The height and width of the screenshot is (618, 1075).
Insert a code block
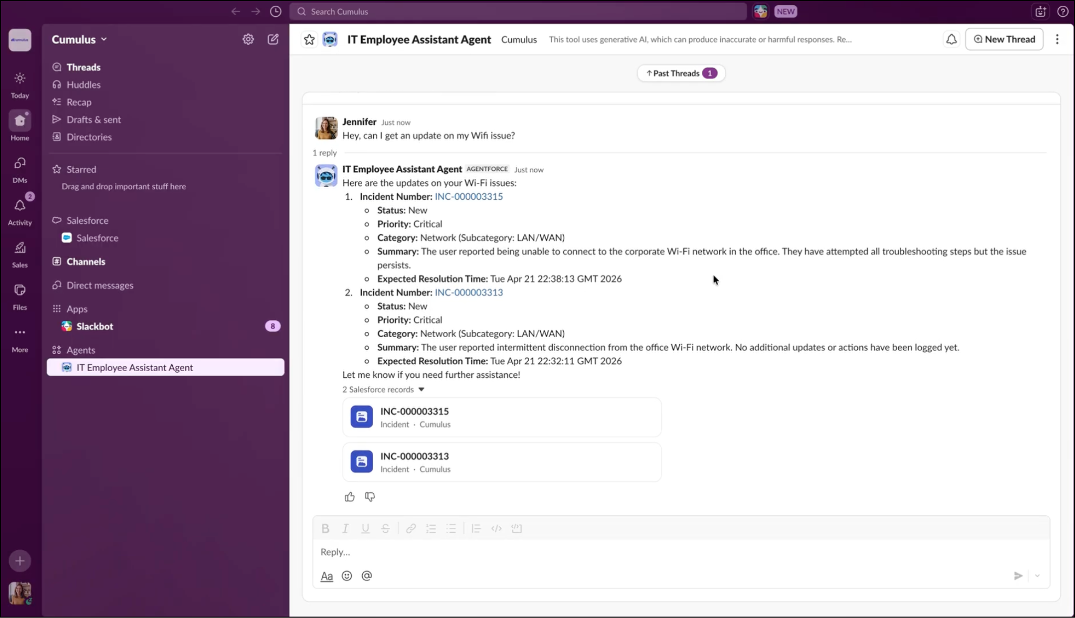pos(517,528)
